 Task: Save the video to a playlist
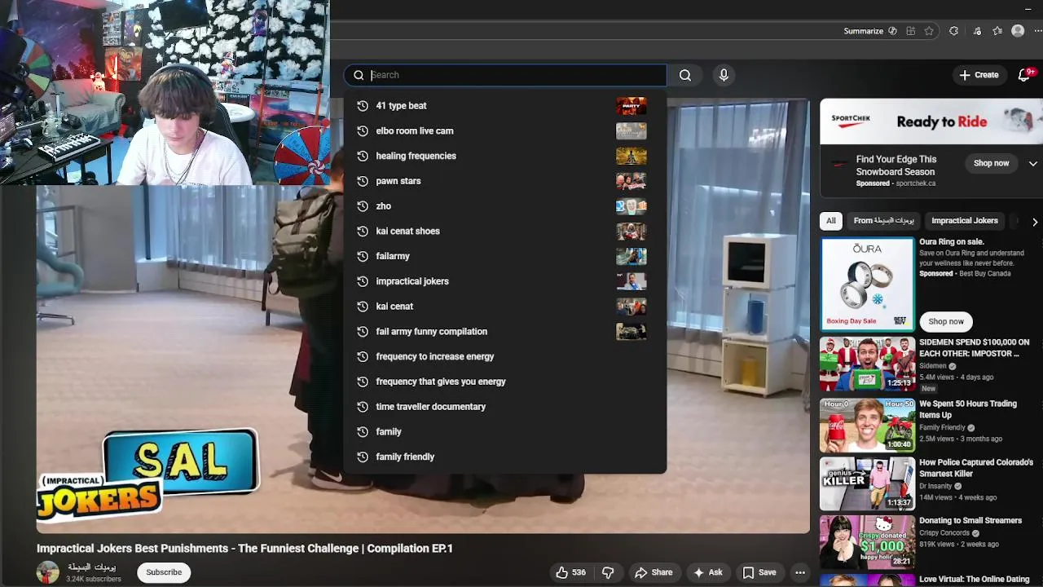[759, 572]
